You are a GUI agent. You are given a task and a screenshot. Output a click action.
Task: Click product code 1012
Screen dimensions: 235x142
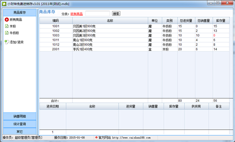pos(56,45)
